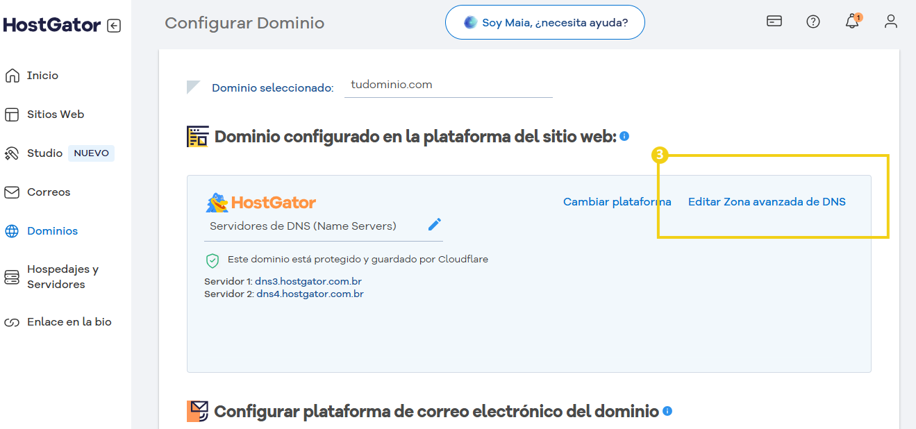Image resolution: width=916 pixels, height=429 pixels.
Task: Collapse the sidebar with the arrow icon
Action: 114,26
